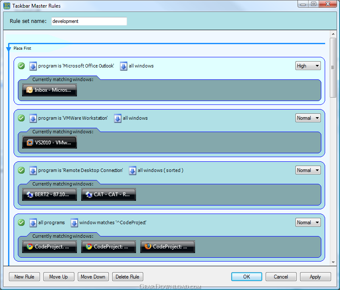Click the Cancel button

coord(281,277)
